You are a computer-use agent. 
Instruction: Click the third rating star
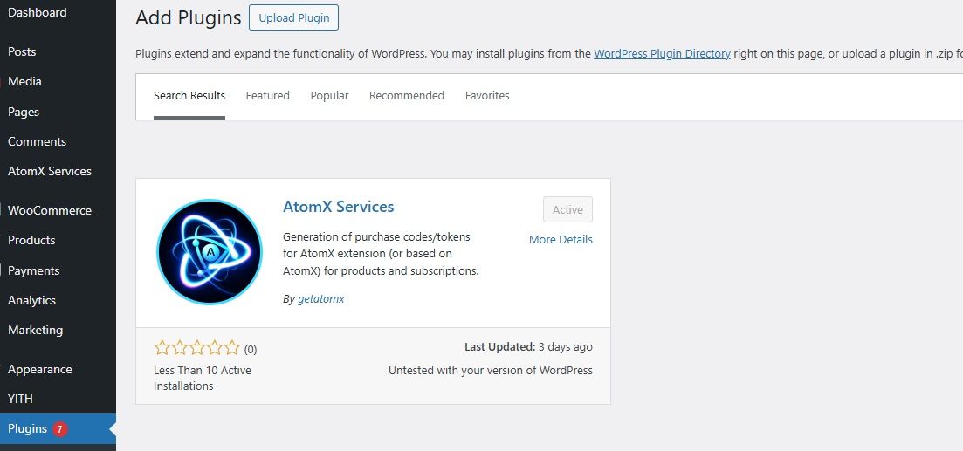click(197, 348)
